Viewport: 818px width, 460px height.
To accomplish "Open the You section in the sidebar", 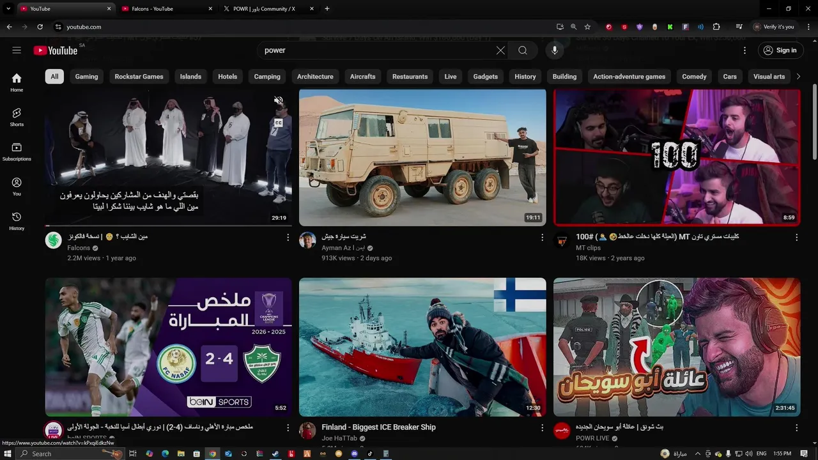I will pos(17,186).
